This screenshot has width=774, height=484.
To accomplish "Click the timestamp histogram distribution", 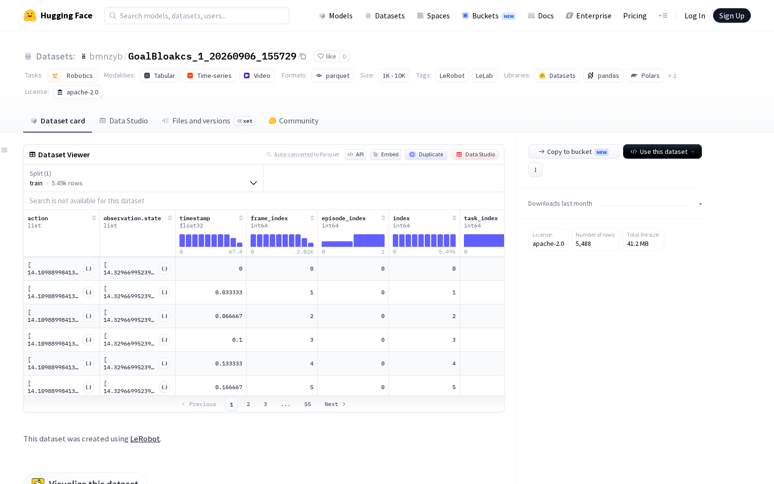I will pyautogui.click(x=211, y=241).
